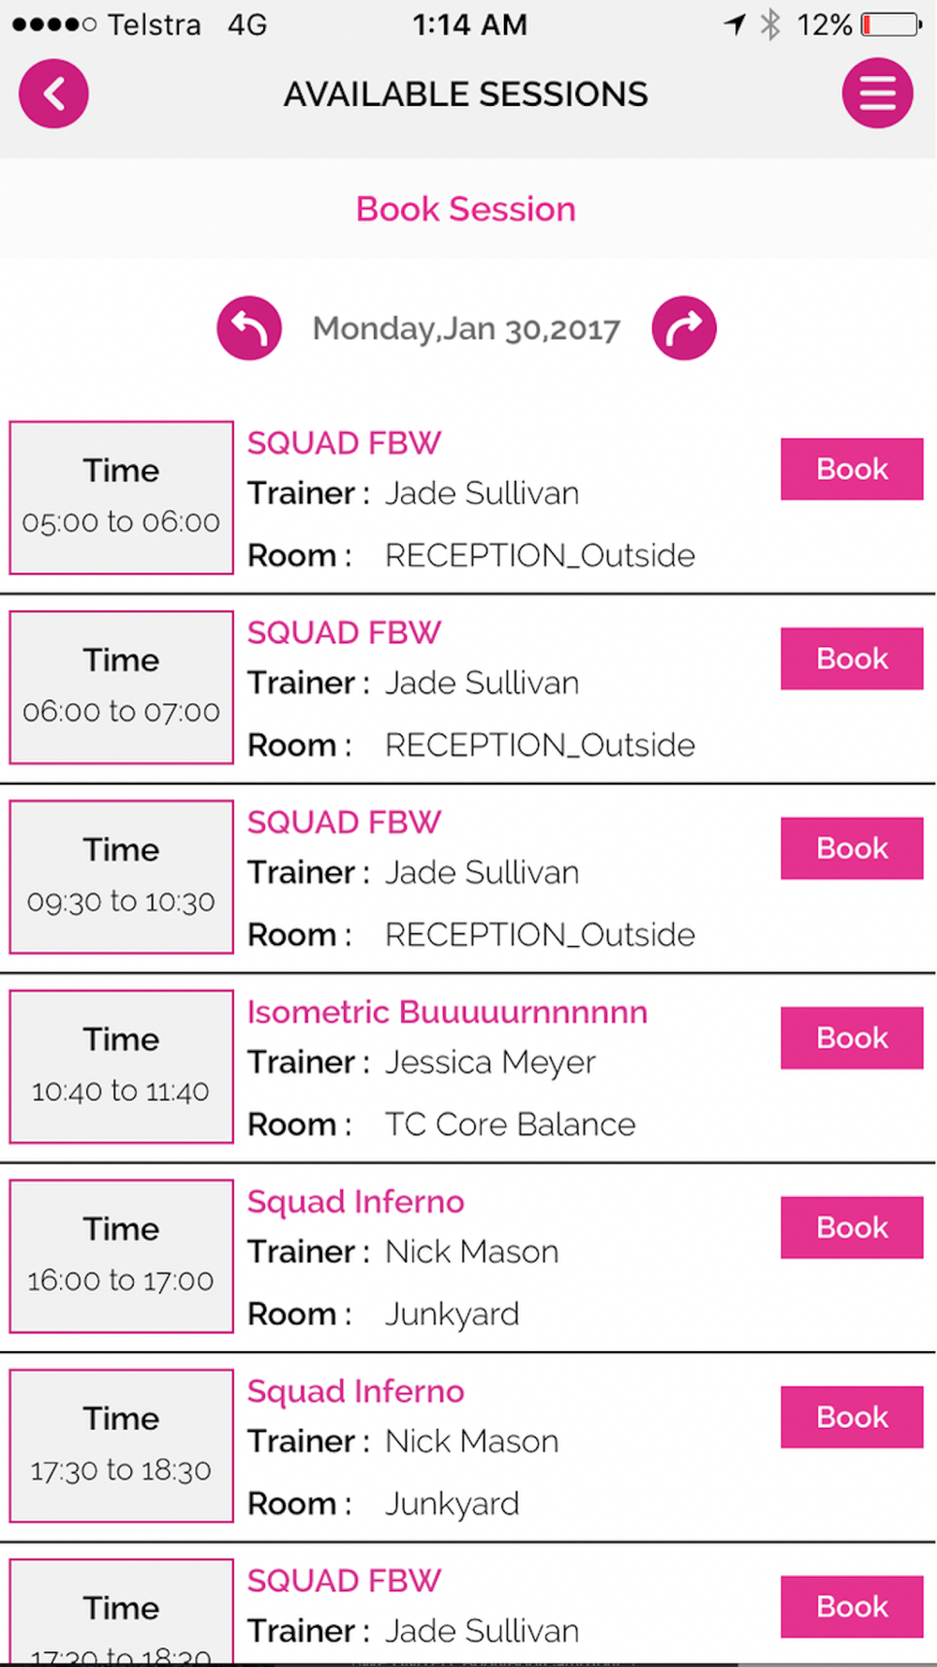937x1667 pixels.
Task: Tap the pink back arrow button
Action: tap(53, 94)
